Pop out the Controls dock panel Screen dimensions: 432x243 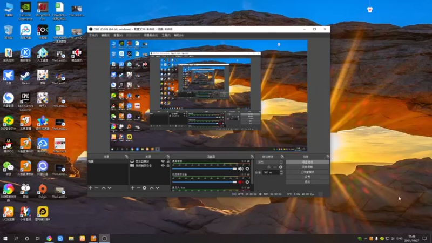(x=328, y=157)
